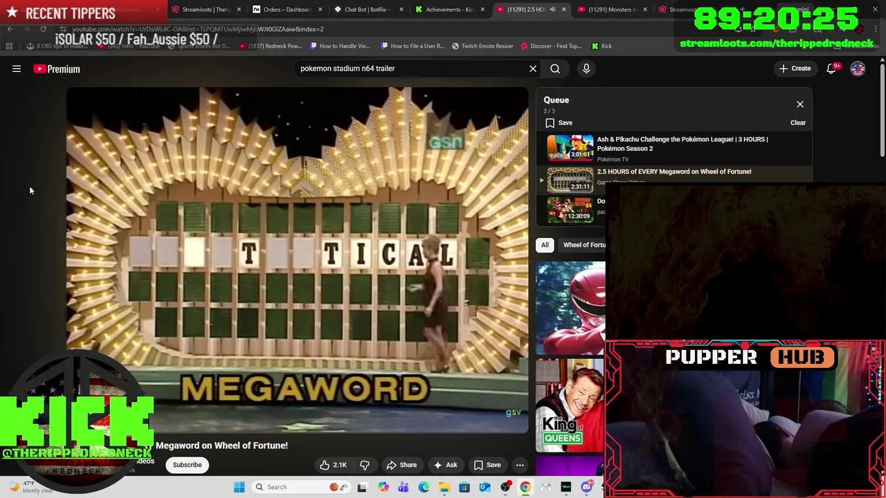Switch to Google Chrome on the taskbar
The image size is (886, 498).
tap(525, 487)
